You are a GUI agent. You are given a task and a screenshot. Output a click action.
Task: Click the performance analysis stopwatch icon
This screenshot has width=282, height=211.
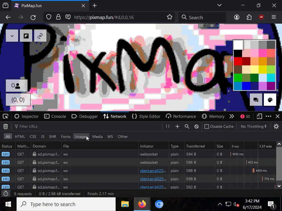tap(6, 194)
